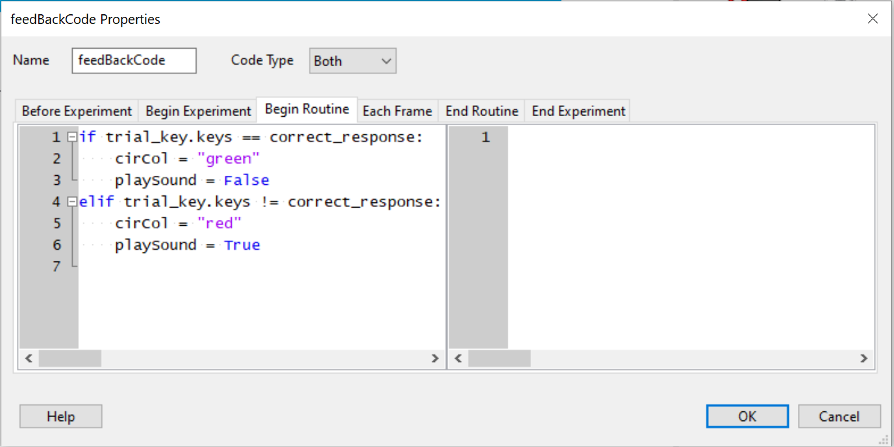Go to the End Experiment tab
The image size is (894, 447).
coord(578,111)
